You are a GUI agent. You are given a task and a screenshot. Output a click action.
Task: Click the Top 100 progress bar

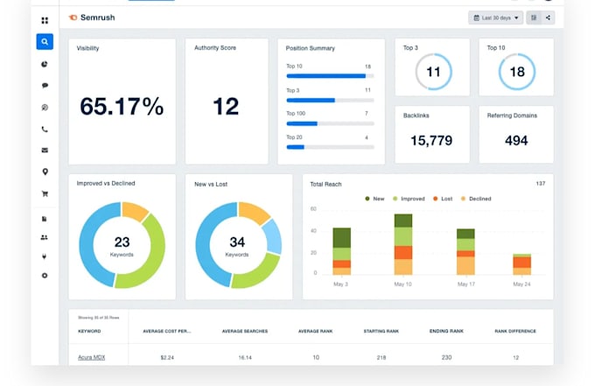(x=330, y=123)
